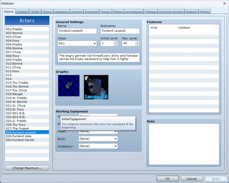
Task: Click the Name input field
Action: coord(77,31)
